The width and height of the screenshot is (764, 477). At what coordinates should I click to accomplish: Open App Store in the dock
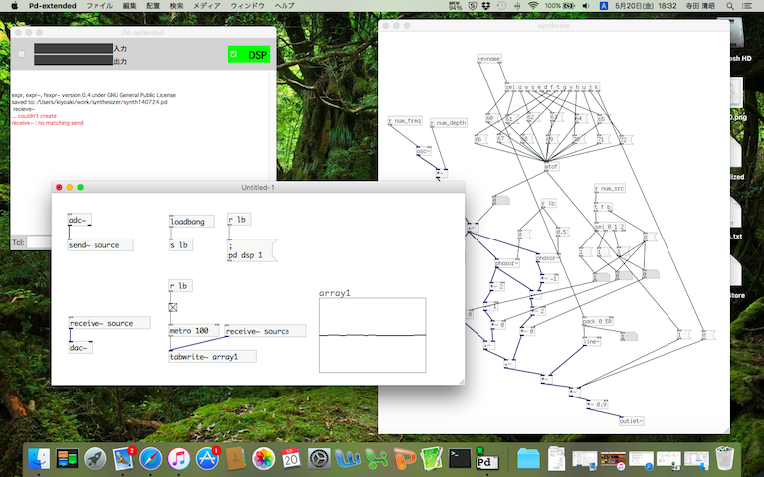coord(207,458)
